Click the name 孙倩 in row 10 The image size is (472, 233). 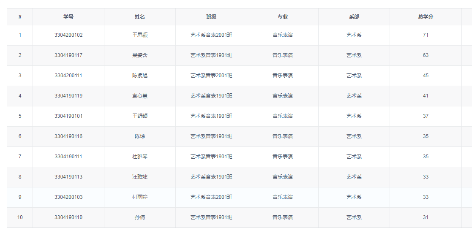[140, 217]
